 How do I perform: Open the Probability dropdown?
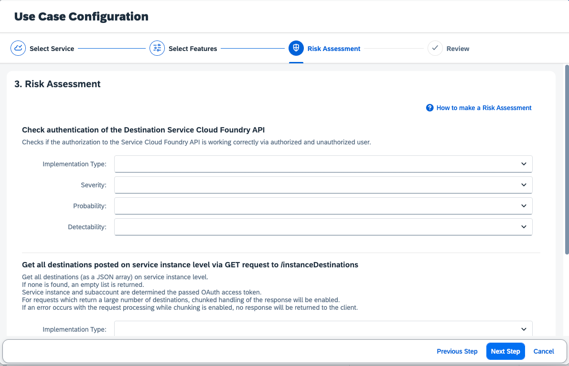pyautogui.click(x=323, y=206)
